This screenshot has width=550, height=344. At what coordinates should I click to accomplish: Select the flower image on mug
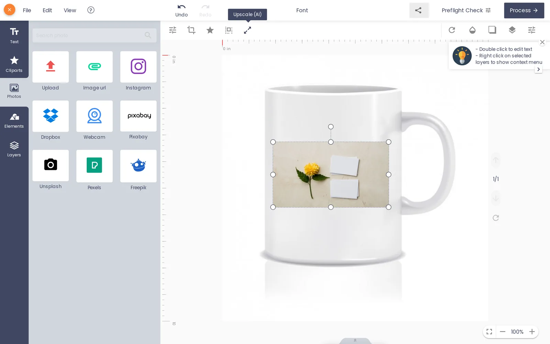click(x=331, y=174)
